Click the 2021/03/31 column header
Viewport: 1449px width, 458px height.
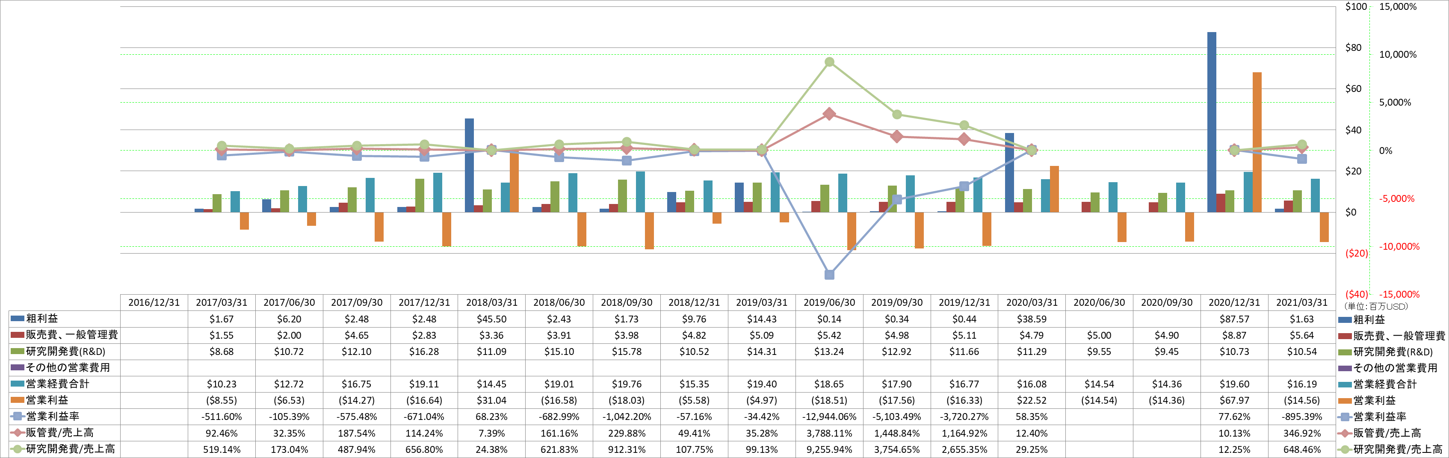(1301, 302)
